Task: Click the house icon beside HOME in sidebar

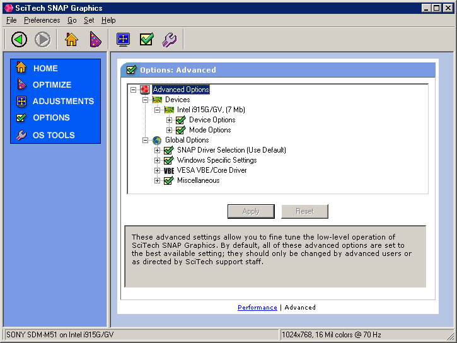Action: coord(21,67)
